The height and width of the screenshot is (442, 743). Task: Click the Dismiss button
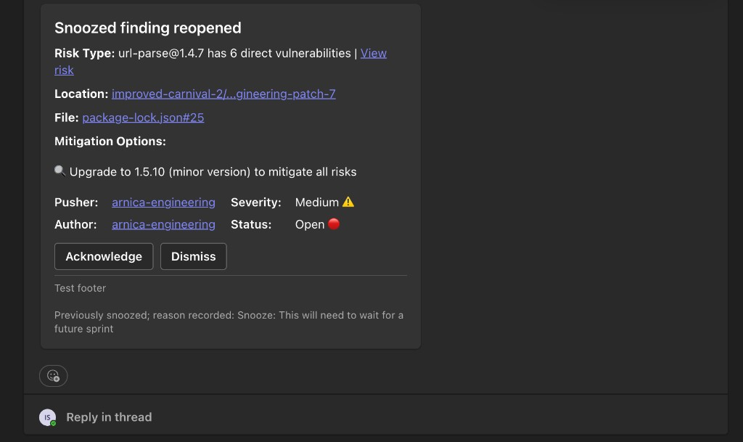(193, 256)
